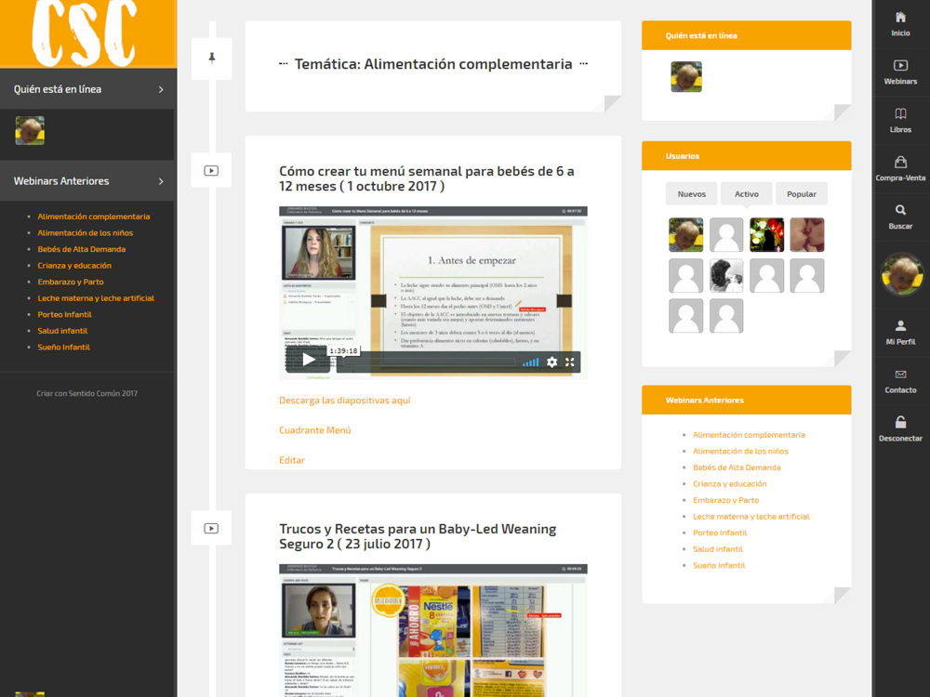The height and width of the screenshot is (697, 930).
Task: Open Leche materna y leche artificial right widget
Action: [x=751, y=516]
